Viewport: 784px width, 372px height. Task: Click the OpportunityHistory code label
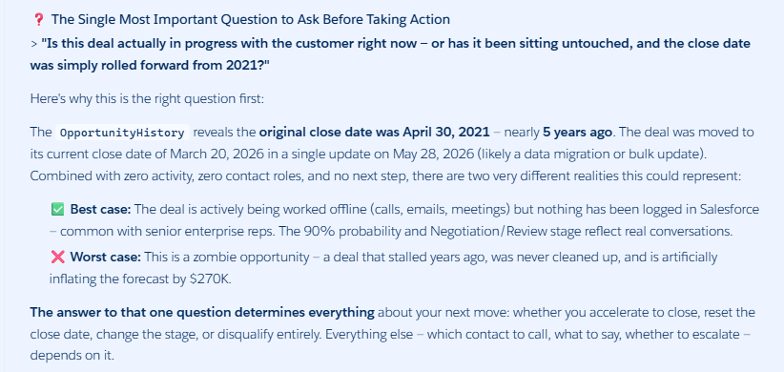tap(122, 133)
